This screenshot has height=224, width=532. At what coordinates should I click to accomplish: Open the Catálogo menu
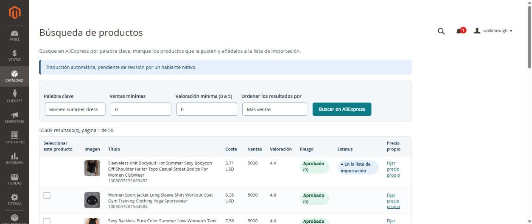click(14, 76)
